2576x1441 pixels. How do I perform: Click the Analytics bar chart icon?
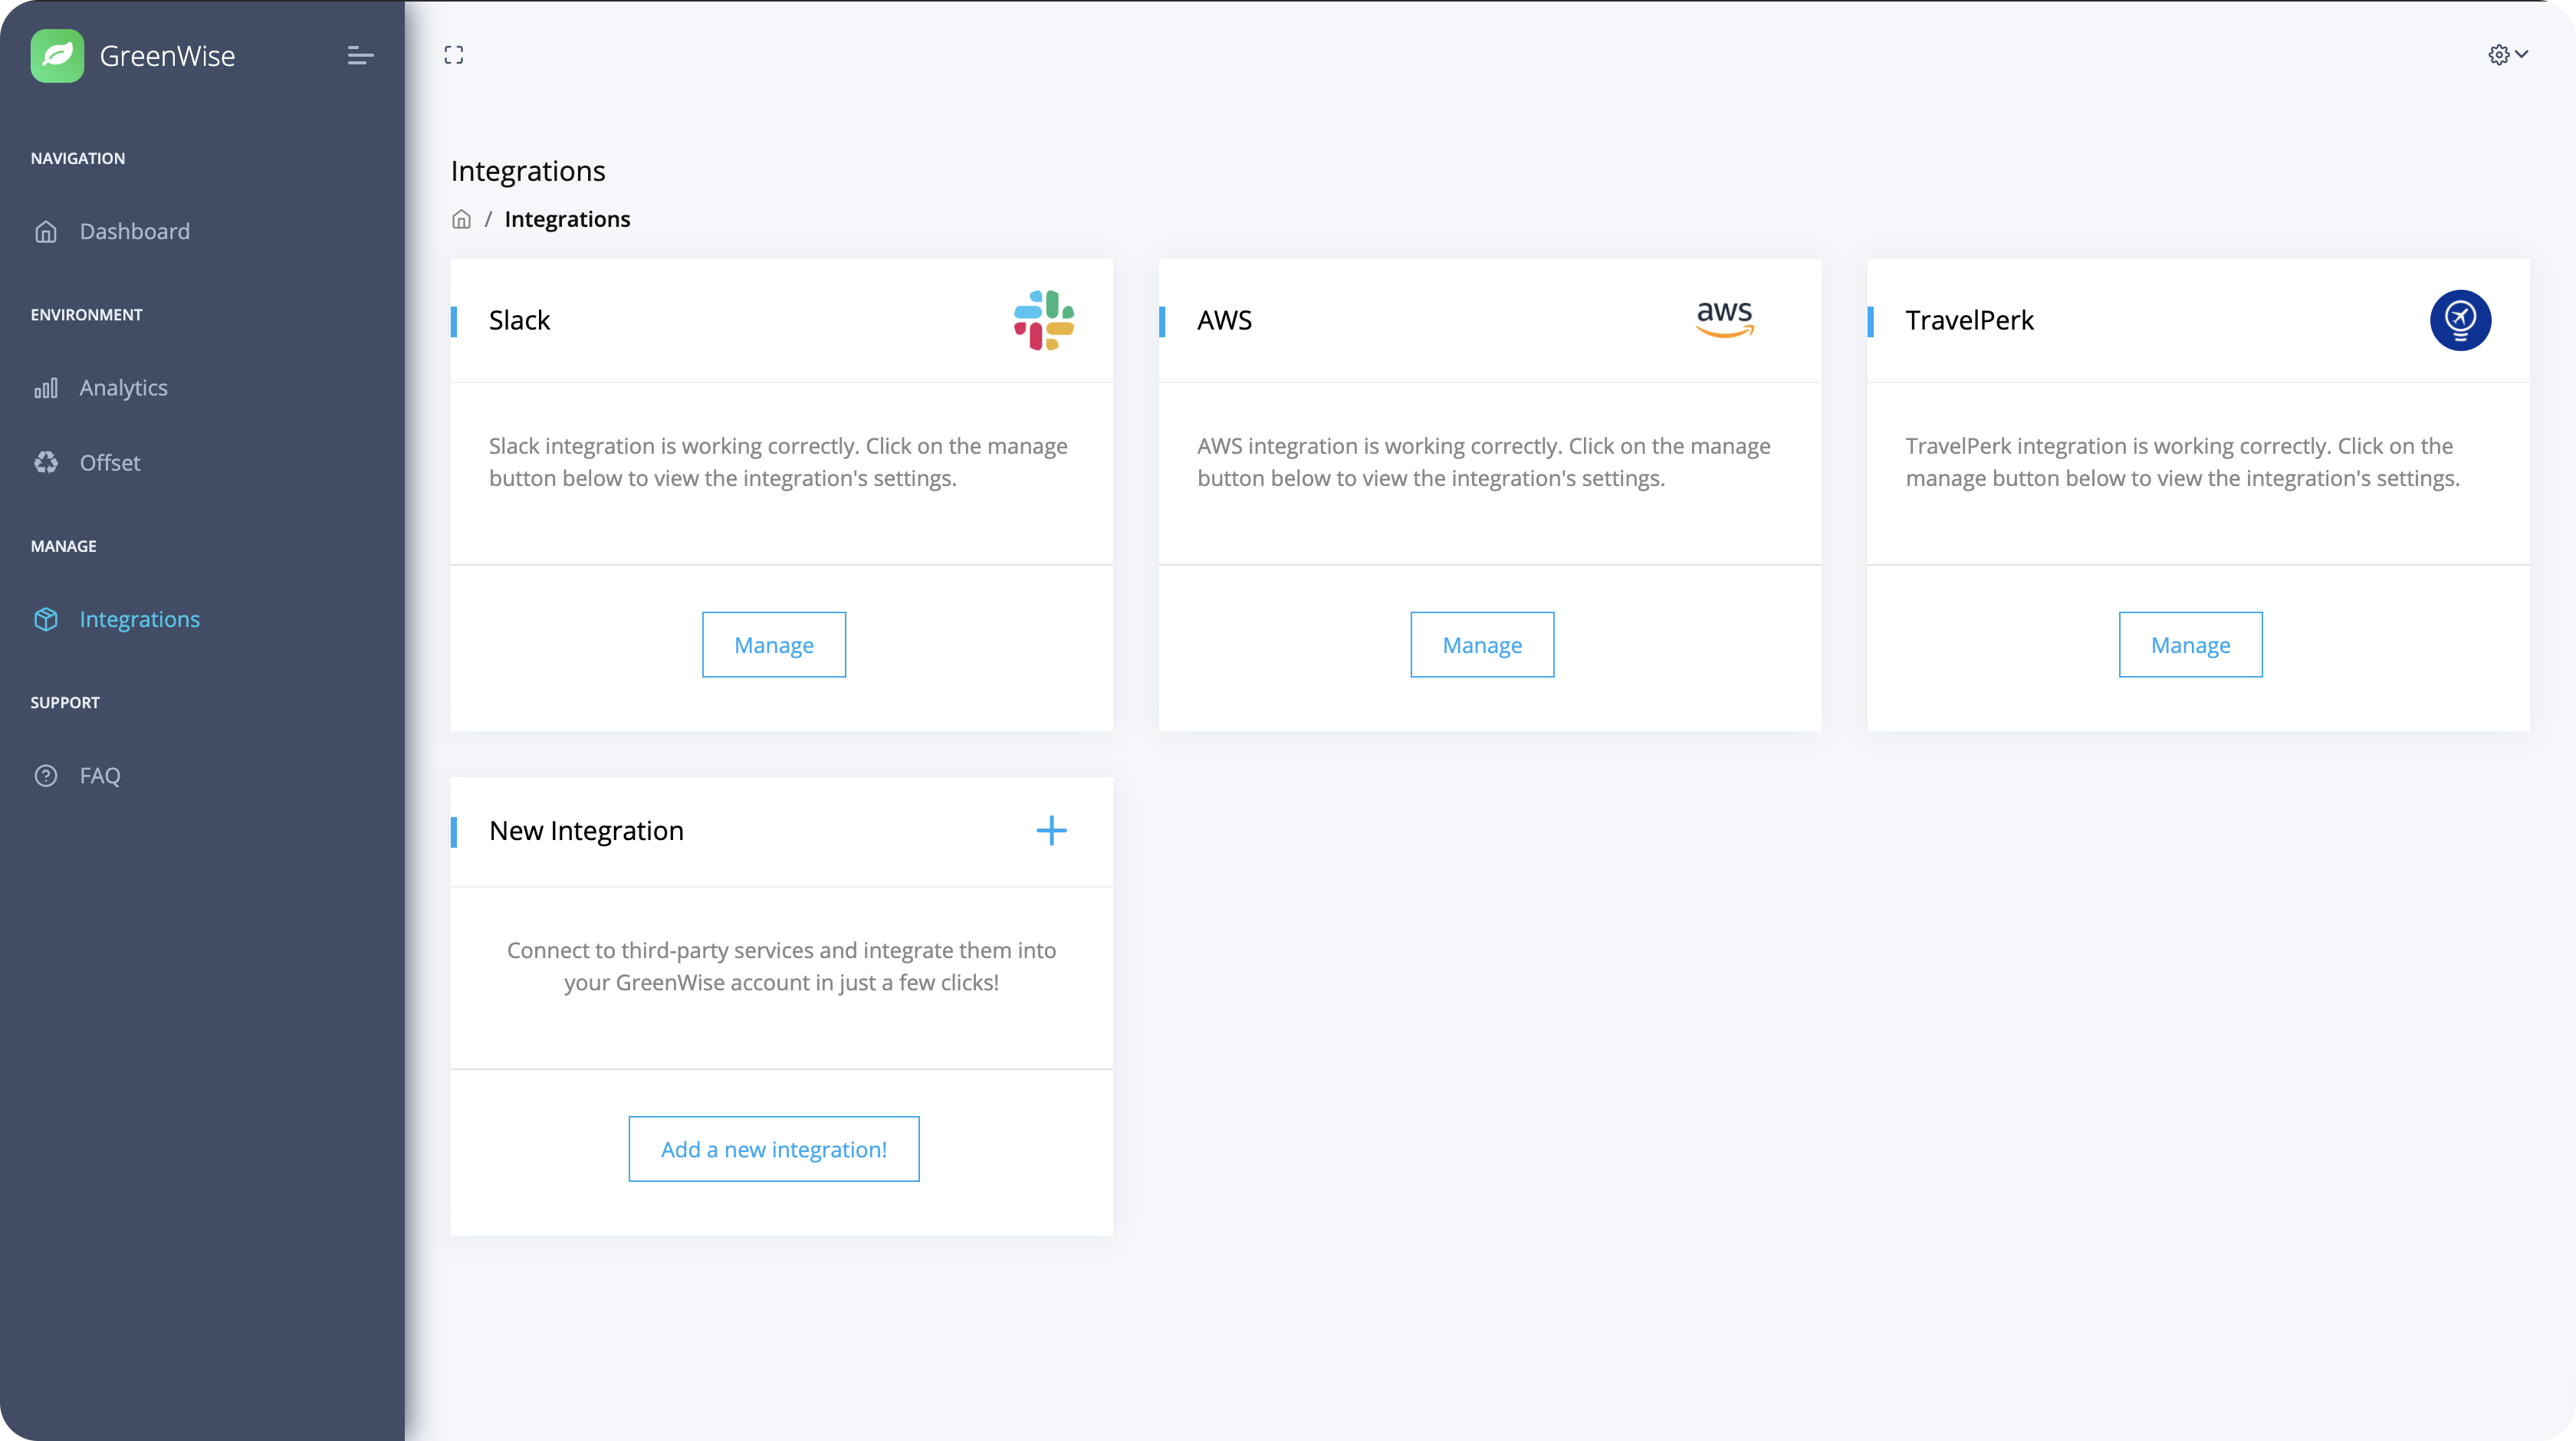(46, 388)
